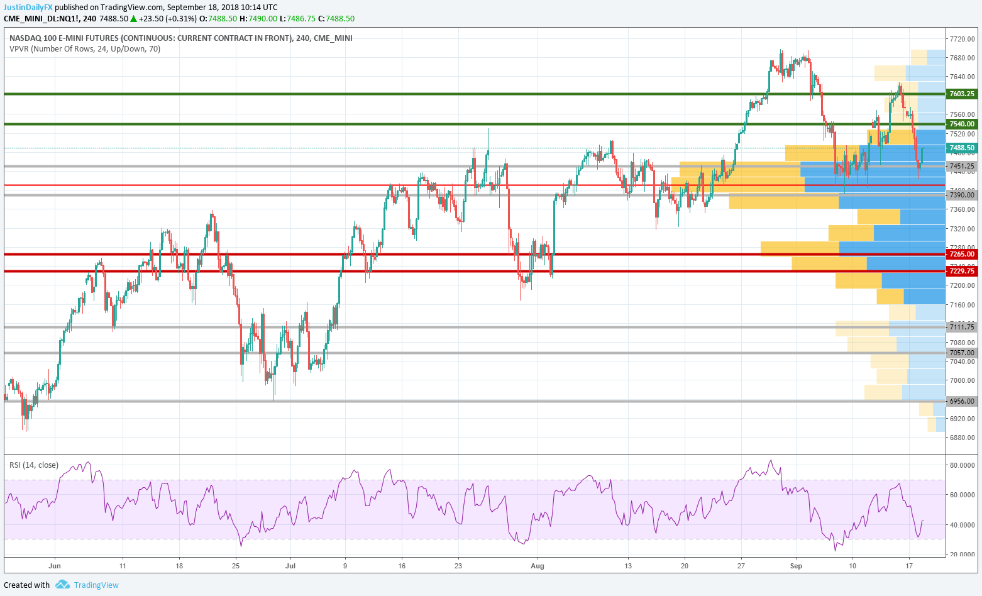Image resolution: width=982 pixels, height=596 pixels.
Task: Click the 6880.00 price axis value
Action: point(962,438)
